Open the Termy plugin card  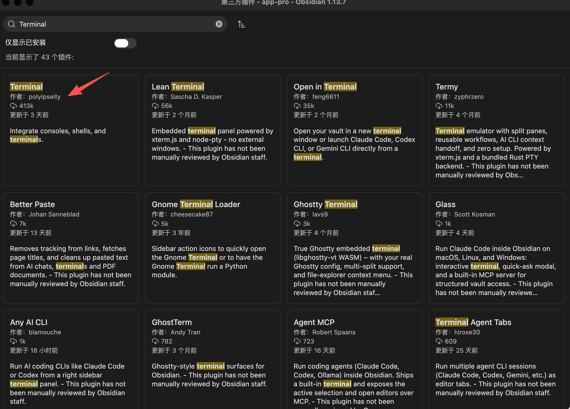[x=496, y=130]
